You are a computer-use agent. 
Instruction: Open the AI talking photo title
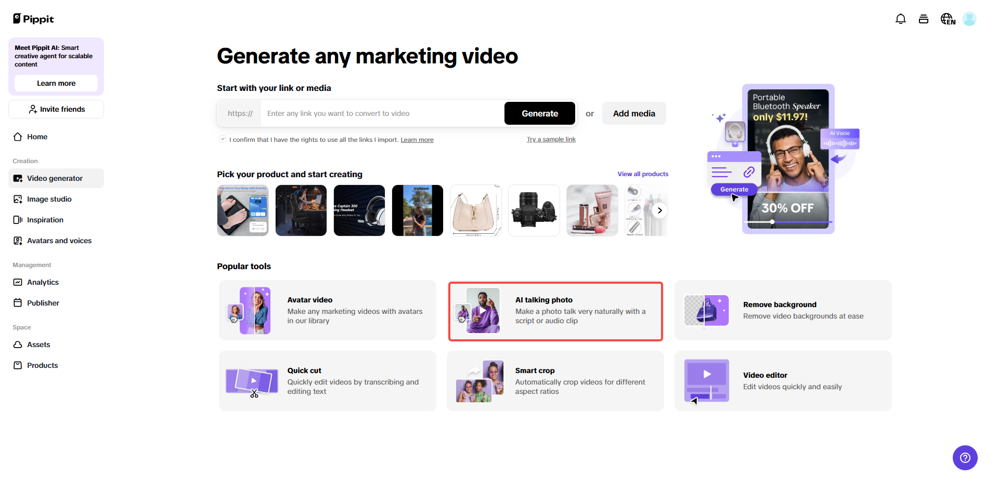pos(544,300)
